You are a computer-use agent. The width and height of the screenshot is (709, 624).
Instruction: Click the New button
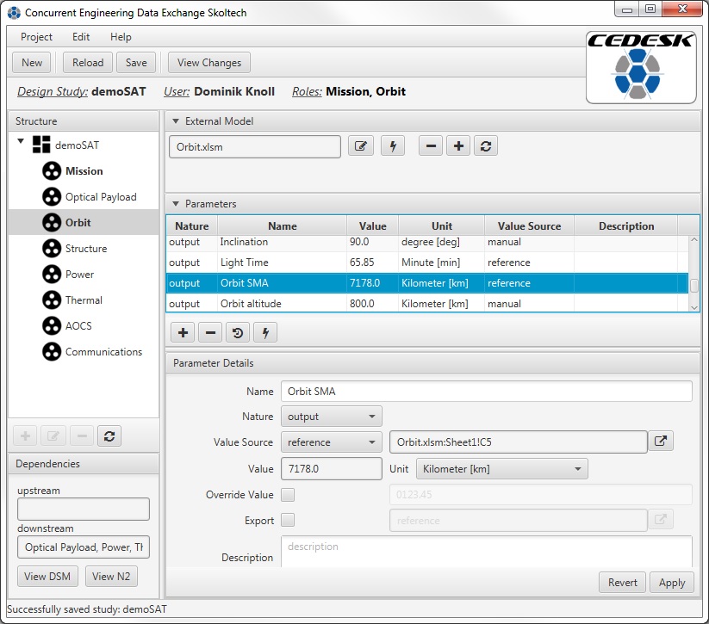coord(32,62)
